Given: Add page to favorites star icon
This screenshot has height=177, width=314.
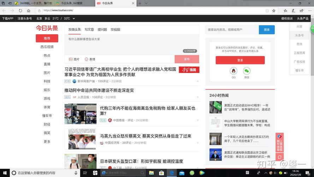Looking at the screenshot, I should pos(274,11).
